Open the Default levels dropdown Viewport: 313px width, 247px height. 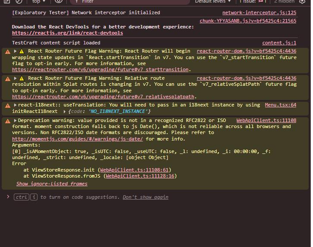tap(212, 2)
